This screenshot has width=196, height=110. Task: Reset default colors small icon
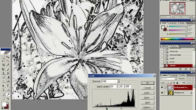pos(2,108)
